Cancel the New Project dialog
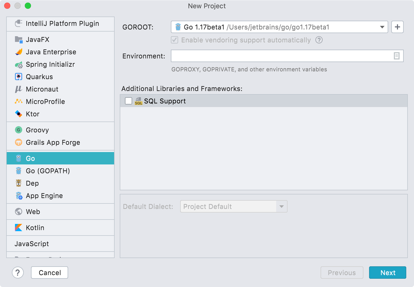The image size is (414, 287). 49,273
